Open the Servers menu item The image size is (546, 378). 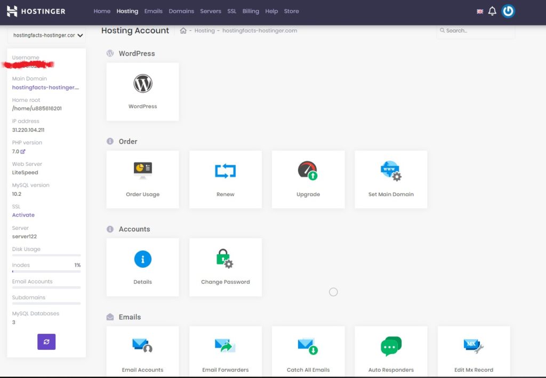click(211, 11)
